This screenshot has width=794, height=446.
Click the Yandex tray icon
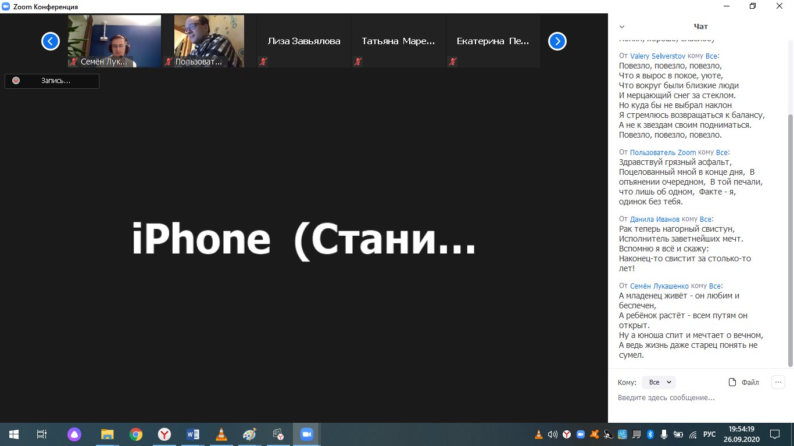(566, 434)
